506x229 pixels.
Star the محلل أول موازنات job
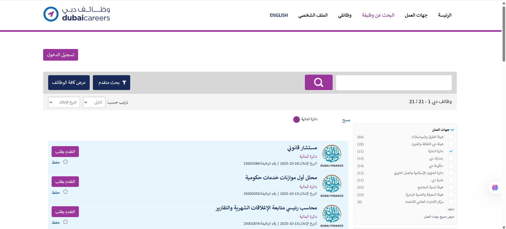pos(65,192)
